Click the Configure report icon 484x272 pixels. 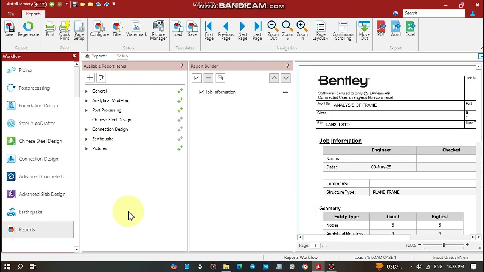[99, 29]
